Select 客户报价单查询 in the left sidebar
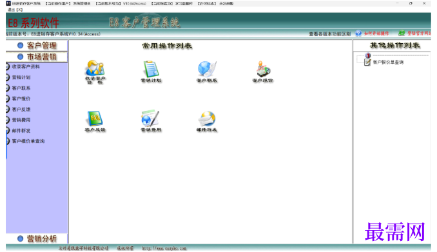Image resolution: width=437 pixels, height=252 pixels. coord(28,141)
